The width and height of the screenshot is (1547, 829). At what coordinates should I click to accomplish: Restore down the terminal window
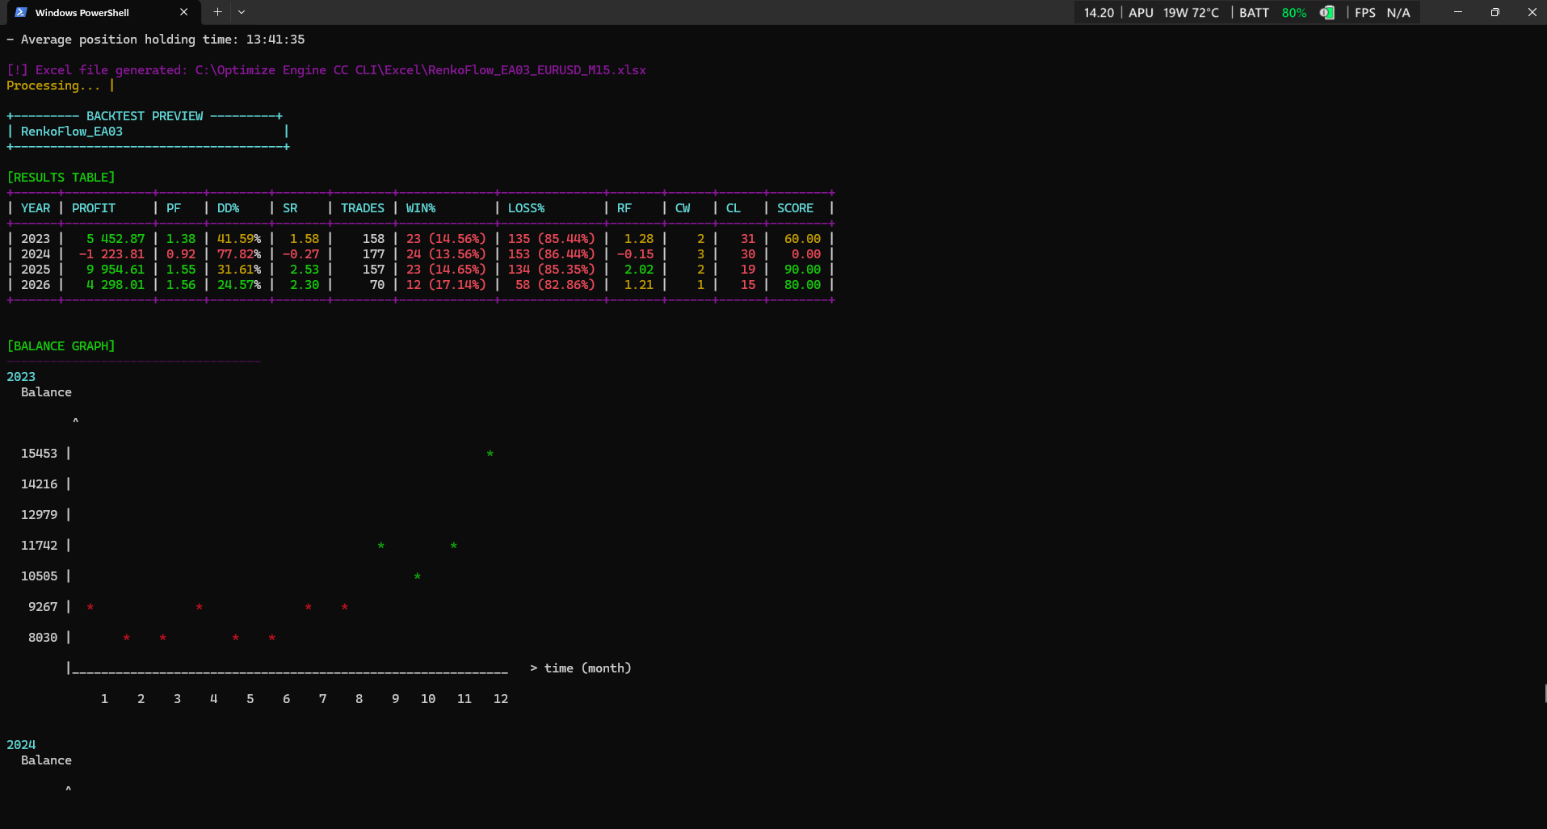[x=1495, y=12]
